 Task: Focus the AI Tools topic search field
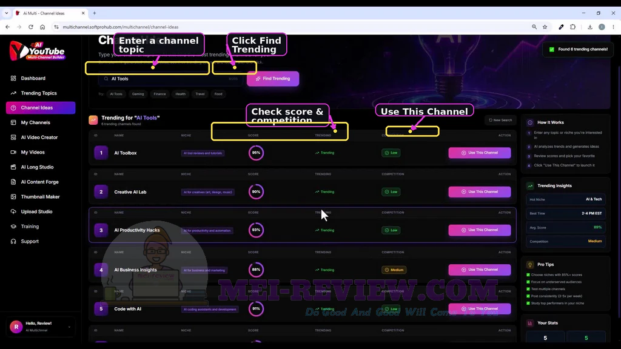tap(171, 79)
